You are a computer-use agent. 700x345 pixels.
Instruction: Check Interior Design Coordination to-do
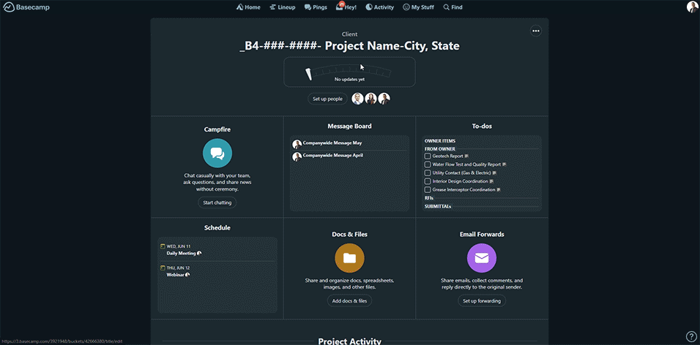click(428, 181)
